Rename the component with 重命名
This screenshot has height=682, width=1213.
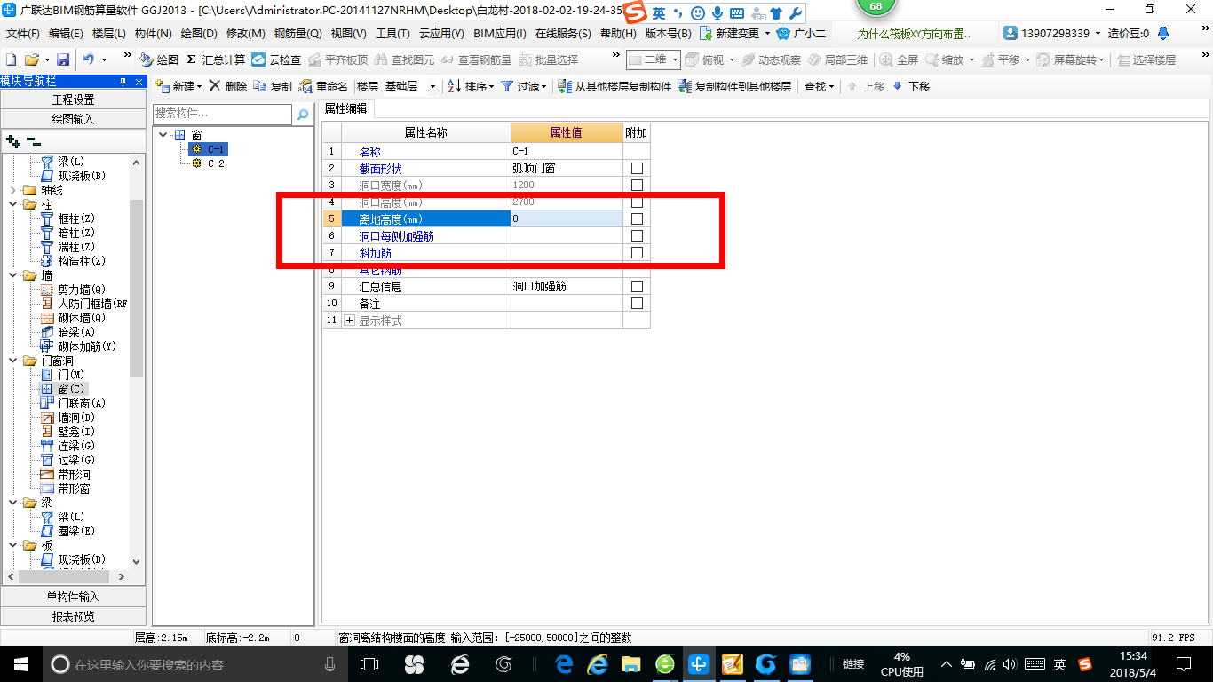tap(324, 86)
